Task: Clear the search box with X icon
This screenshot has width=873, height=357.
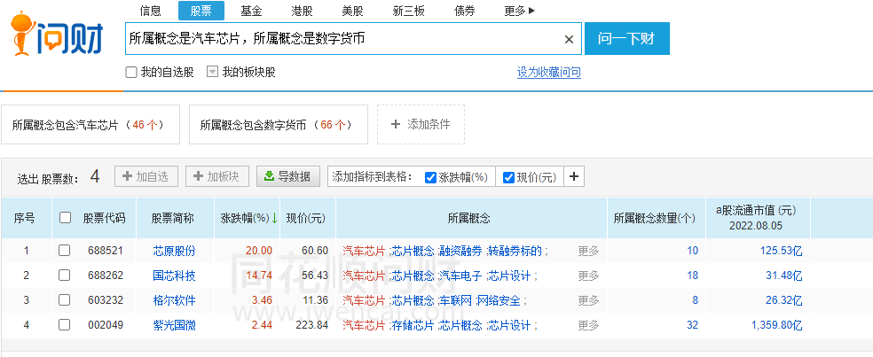Action: coord(569,40)
